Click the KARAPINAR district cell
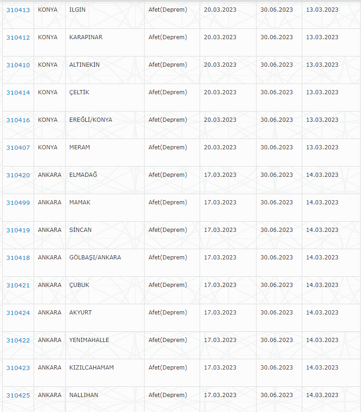 [x=86, y=37]
